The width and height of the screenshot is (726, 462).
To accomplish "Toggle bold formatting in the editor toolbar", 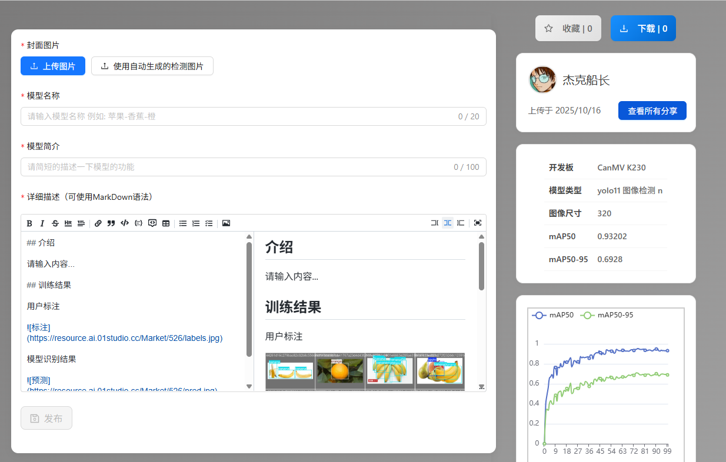I will click(x=29, y=223).
